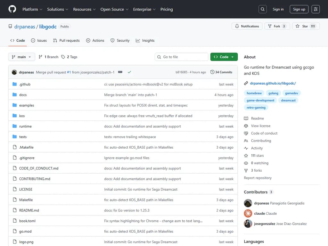Open the Pull requests tab
This screenshot has height=246, width=328.
[66, 41]
